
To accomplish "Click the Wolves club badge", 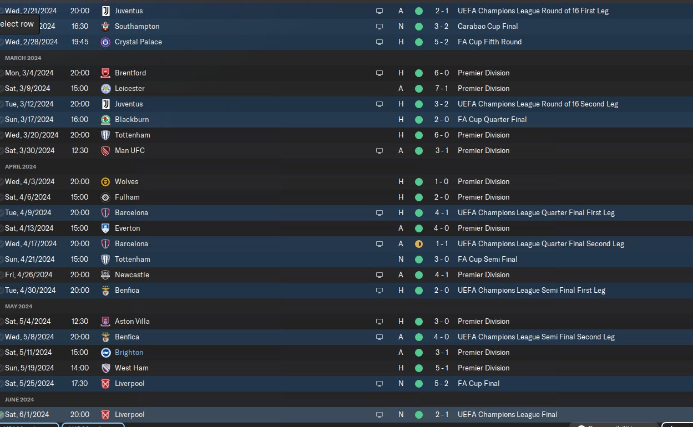I will [x=106, y=181].
